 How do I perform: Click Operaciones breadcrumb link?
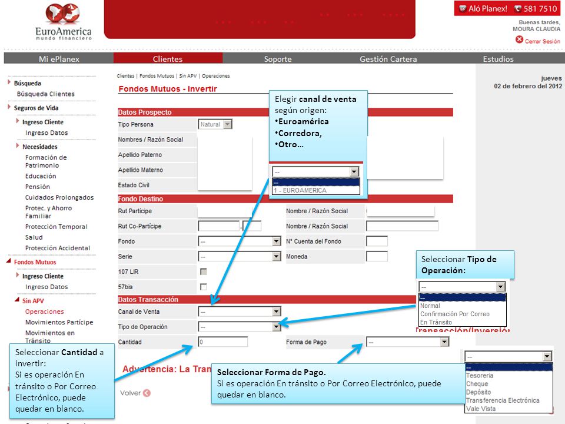215,76
